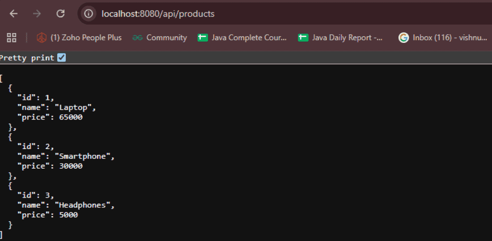Click the browser forward arrow
Viewport: 492px width, 241px height.
coord(37,13)
